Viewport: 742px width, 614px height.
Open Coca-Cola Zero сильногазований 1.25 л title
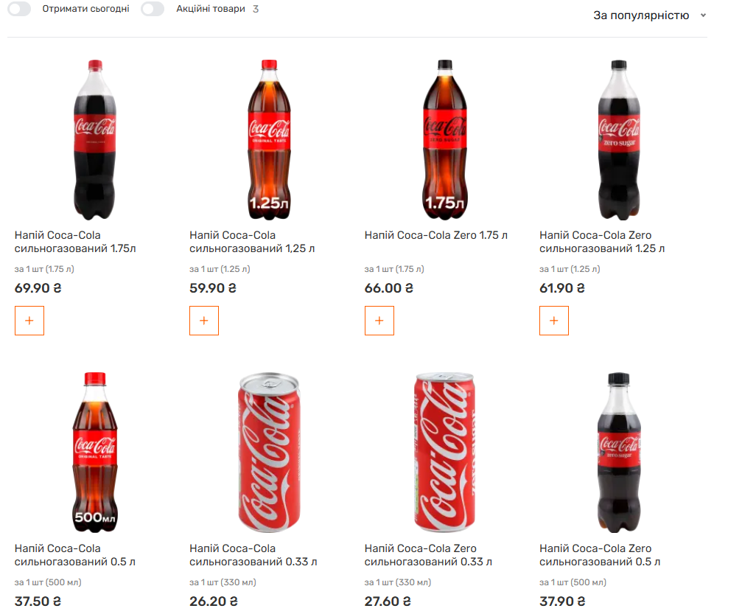click(x=602, y=242)
